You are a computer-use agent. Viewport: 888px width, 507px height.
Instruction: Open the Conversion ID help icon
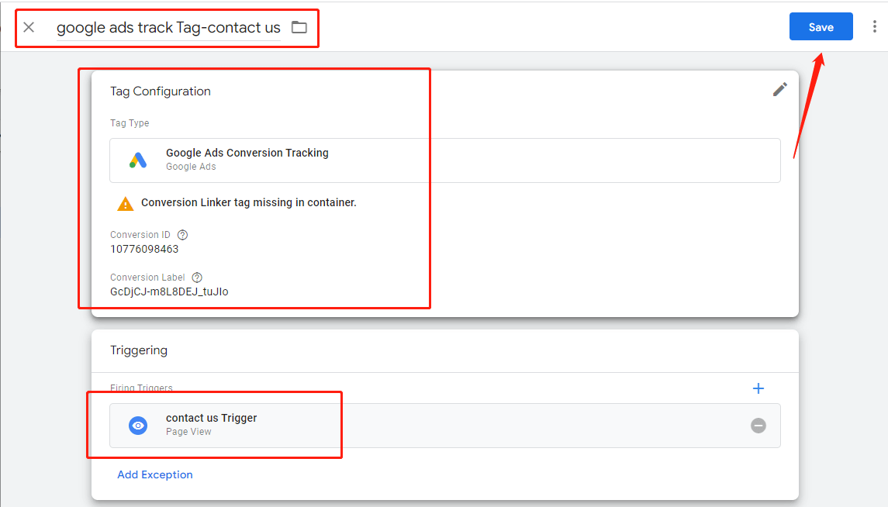[182, 235]
